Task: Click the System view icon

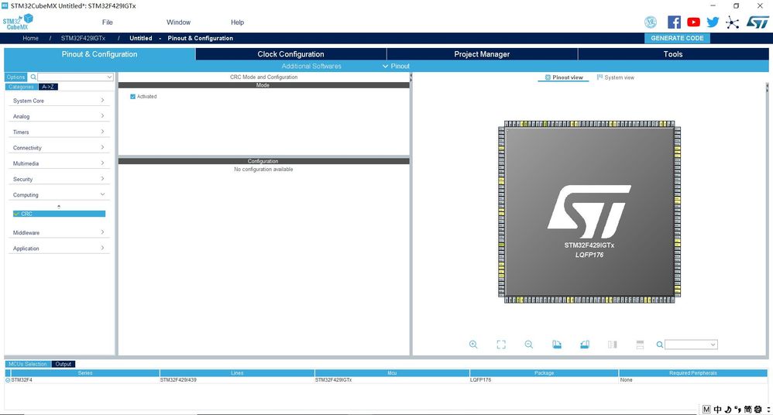Action: [600, 77]
